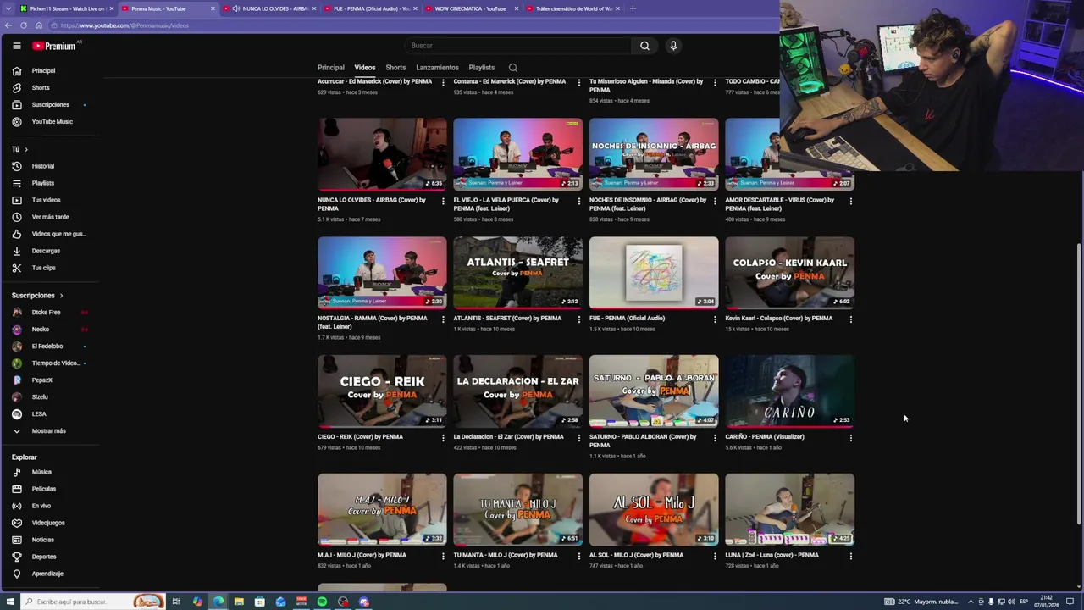Click the browser address bar URL
This screenshot has height=610, width=1084.
124,25
